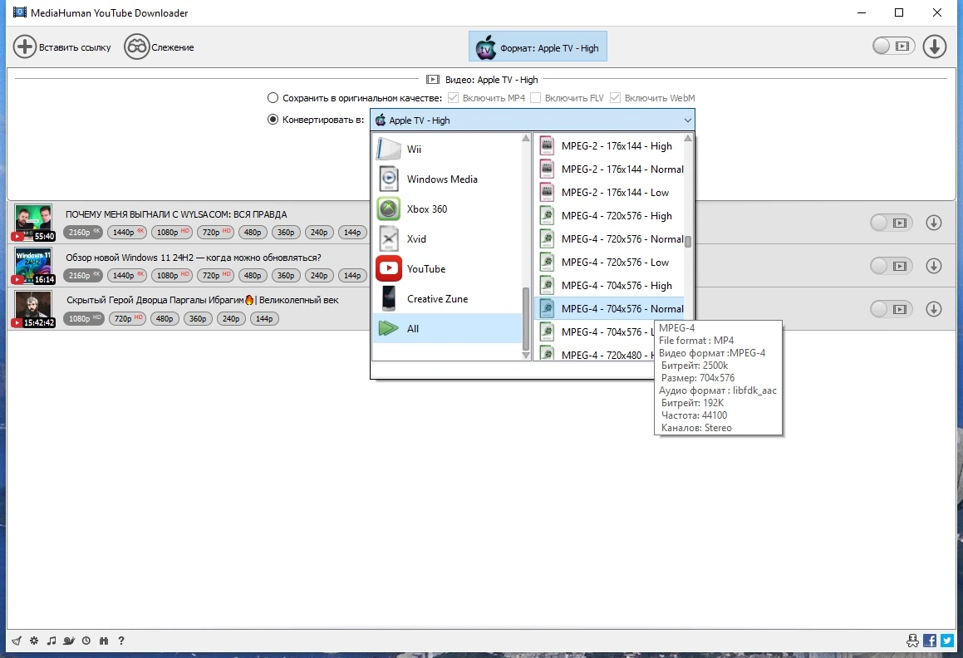Viewport: 963px width, 658px height.
Task: Click the preset list scroll up arrow
Action: pos(688,138)
